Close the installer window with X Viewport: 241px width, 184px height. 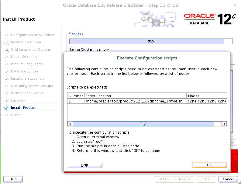[235, 5]
